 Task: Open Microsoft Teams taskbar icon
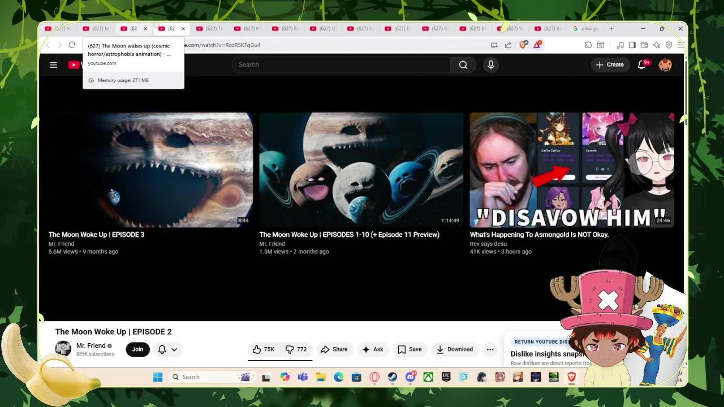click(303, 377)
